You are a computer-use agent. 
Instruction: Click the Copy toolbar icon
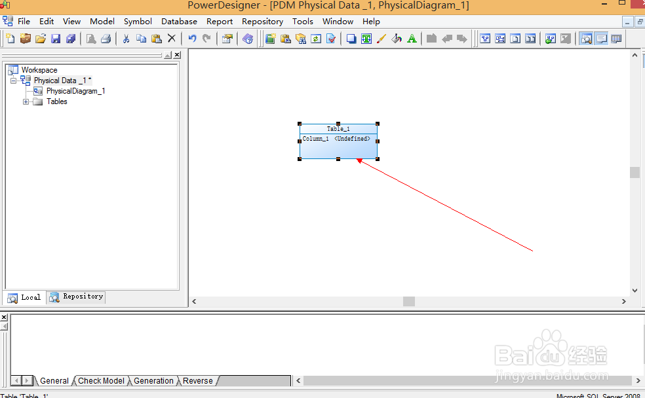tap(141, 39)
